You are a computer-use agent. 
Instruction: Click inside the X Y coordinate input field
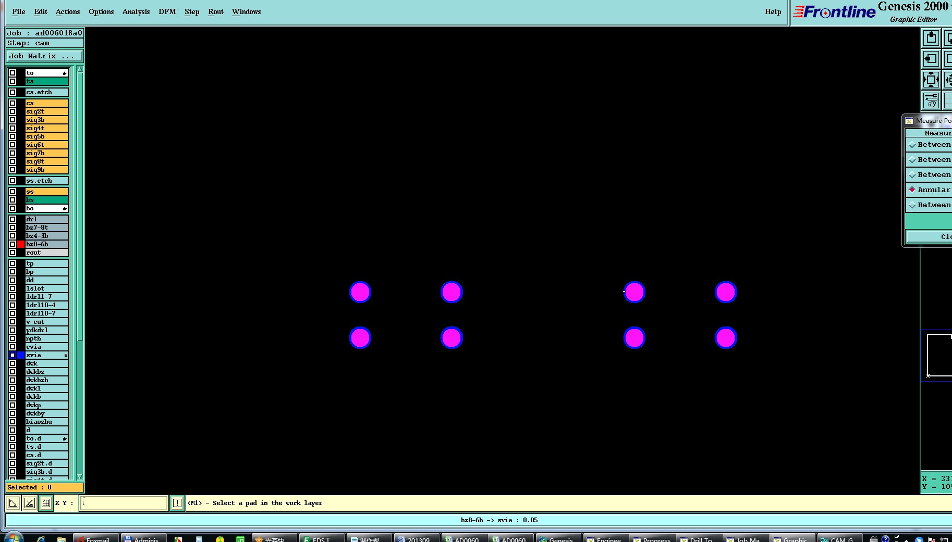[124, 503]
